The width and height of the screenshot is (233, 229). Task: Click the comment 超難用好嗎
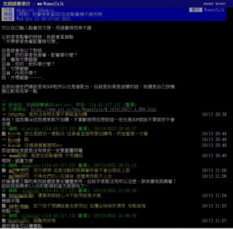pyautogui.click(x=45, y=221)
